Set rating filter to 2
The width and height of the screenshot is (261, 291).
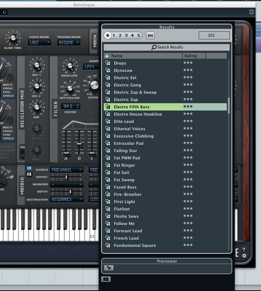tap(120, 35)
